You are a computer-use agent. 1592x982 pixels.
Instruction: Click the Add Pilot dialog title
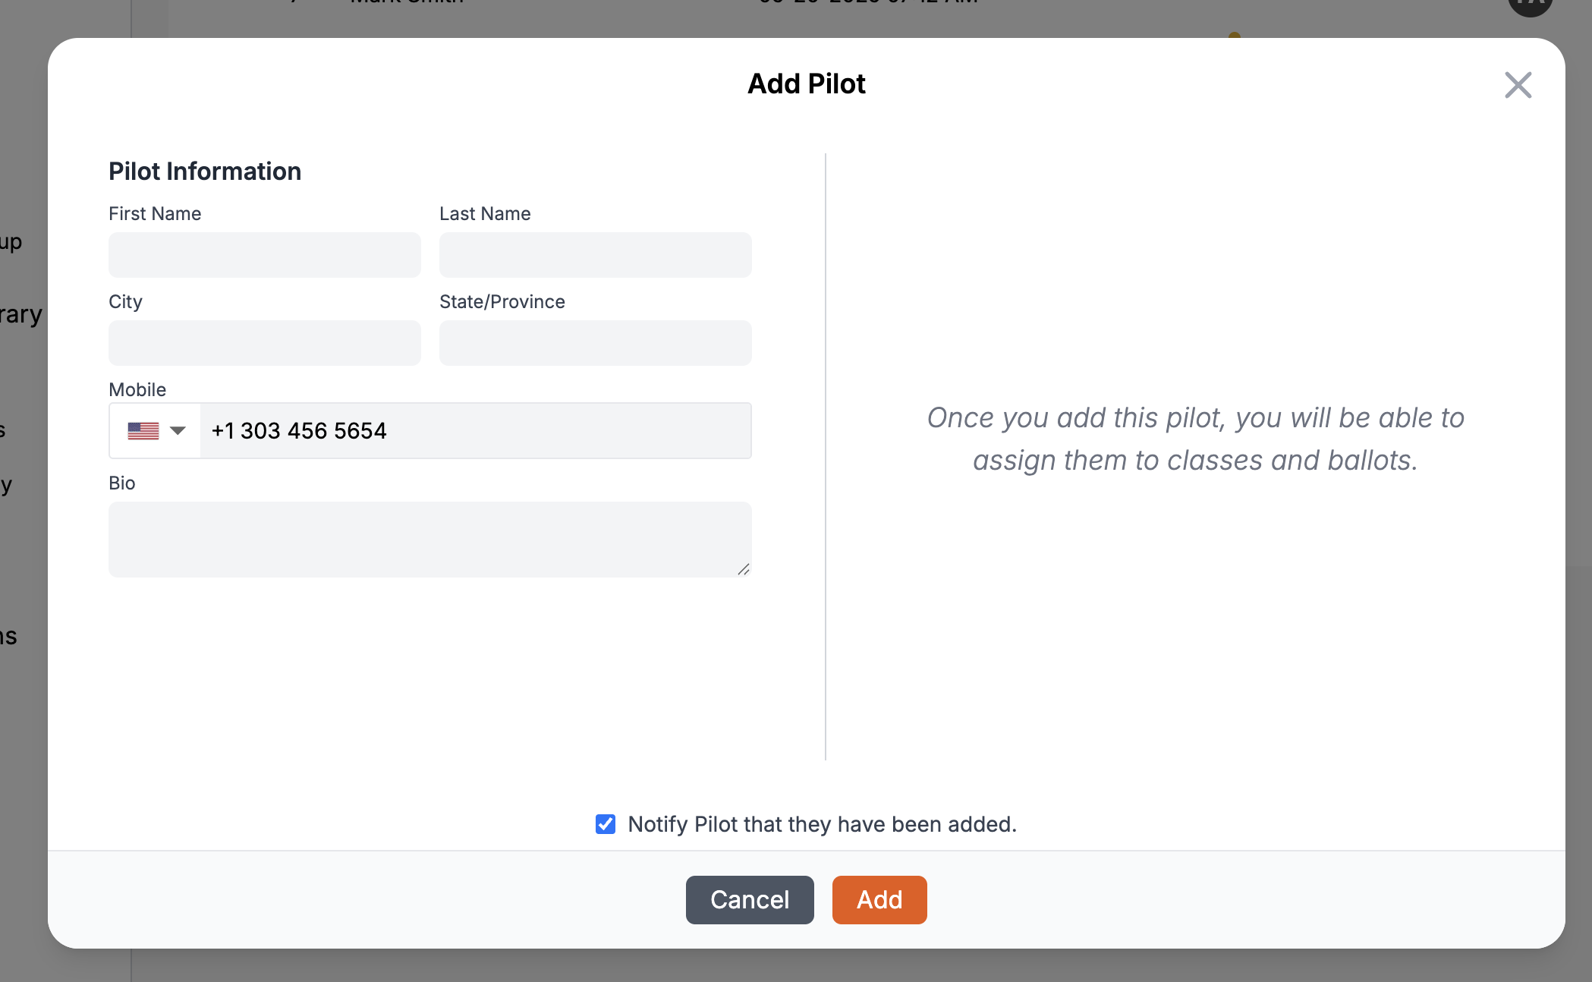click(x=806, y=83)
